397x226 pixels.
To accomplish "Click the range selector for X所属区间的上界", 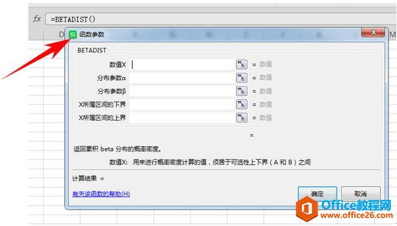I will tap(241, 117).
